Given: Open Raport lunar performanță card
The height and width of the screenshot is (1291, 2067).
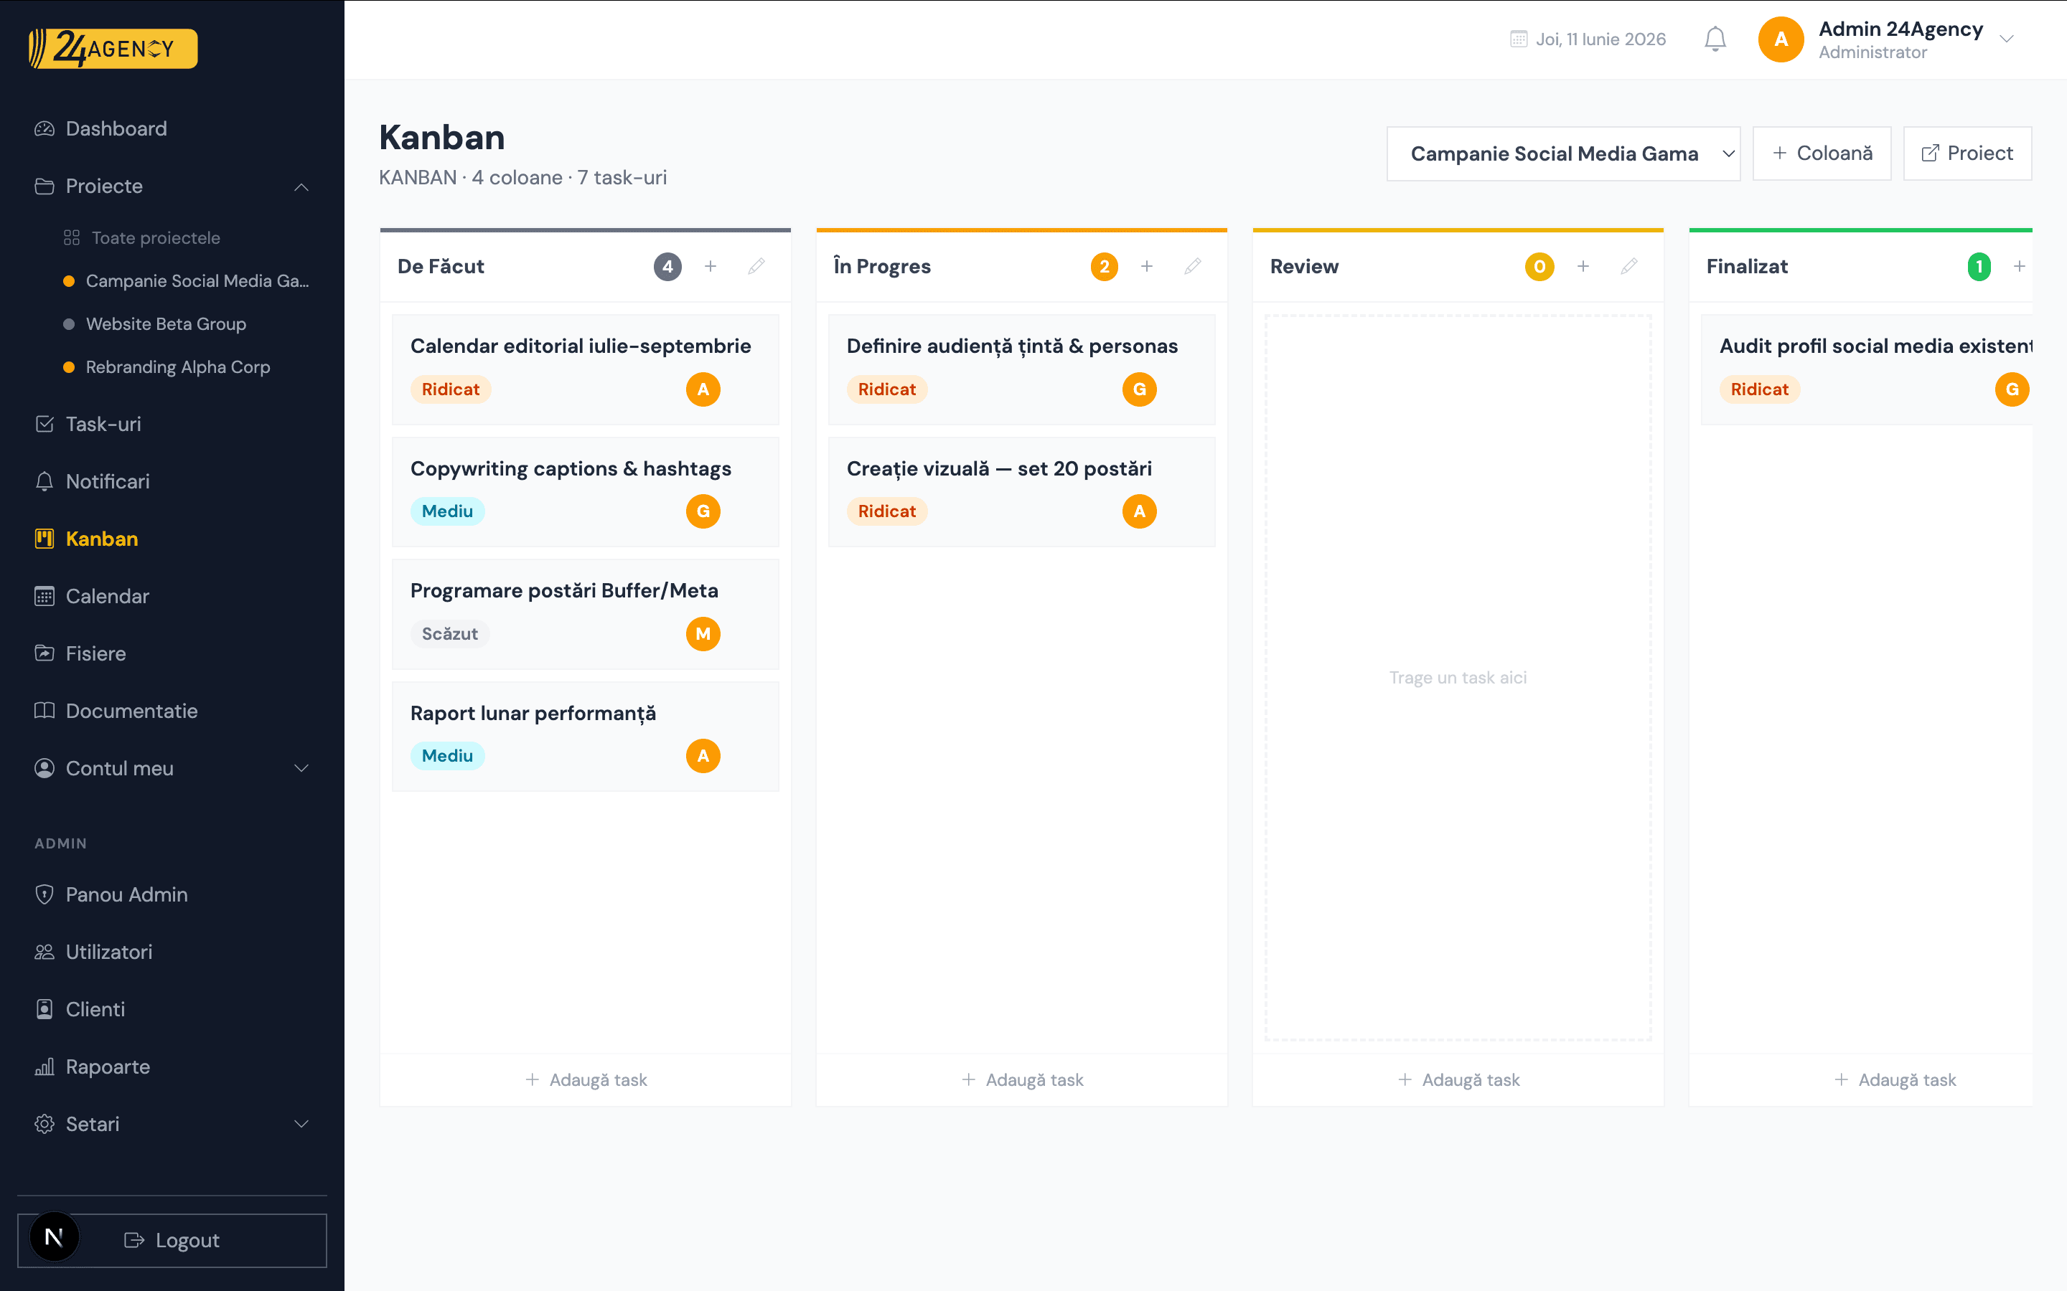Looking at the screenshot, I should [x=585, y=736].
